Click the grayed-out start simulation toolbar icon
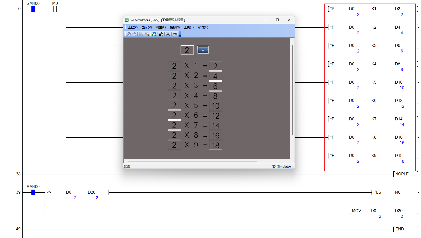Screen dimensions: 421x238 [x=141, y=34]
